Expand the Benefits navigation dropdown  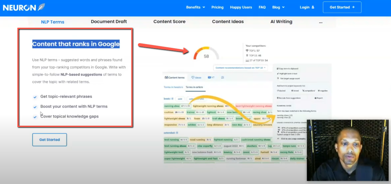click(x=195, y=7)
